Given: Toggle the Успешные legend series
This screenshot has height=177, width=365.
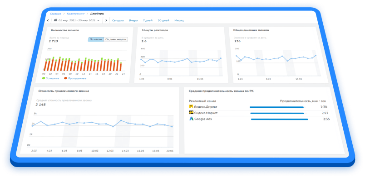Looking at the screenshot, I should 50,78.
